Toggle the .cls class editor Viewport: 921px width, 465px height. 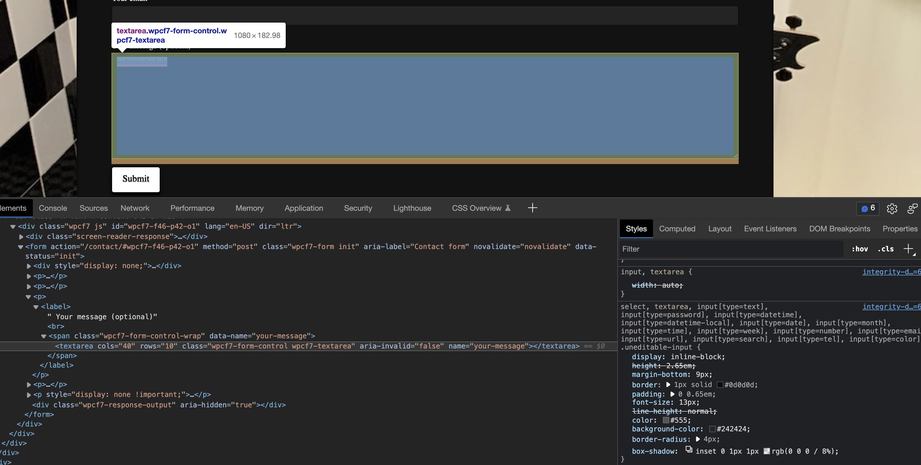pyautogui.click(x=885, y=249)
